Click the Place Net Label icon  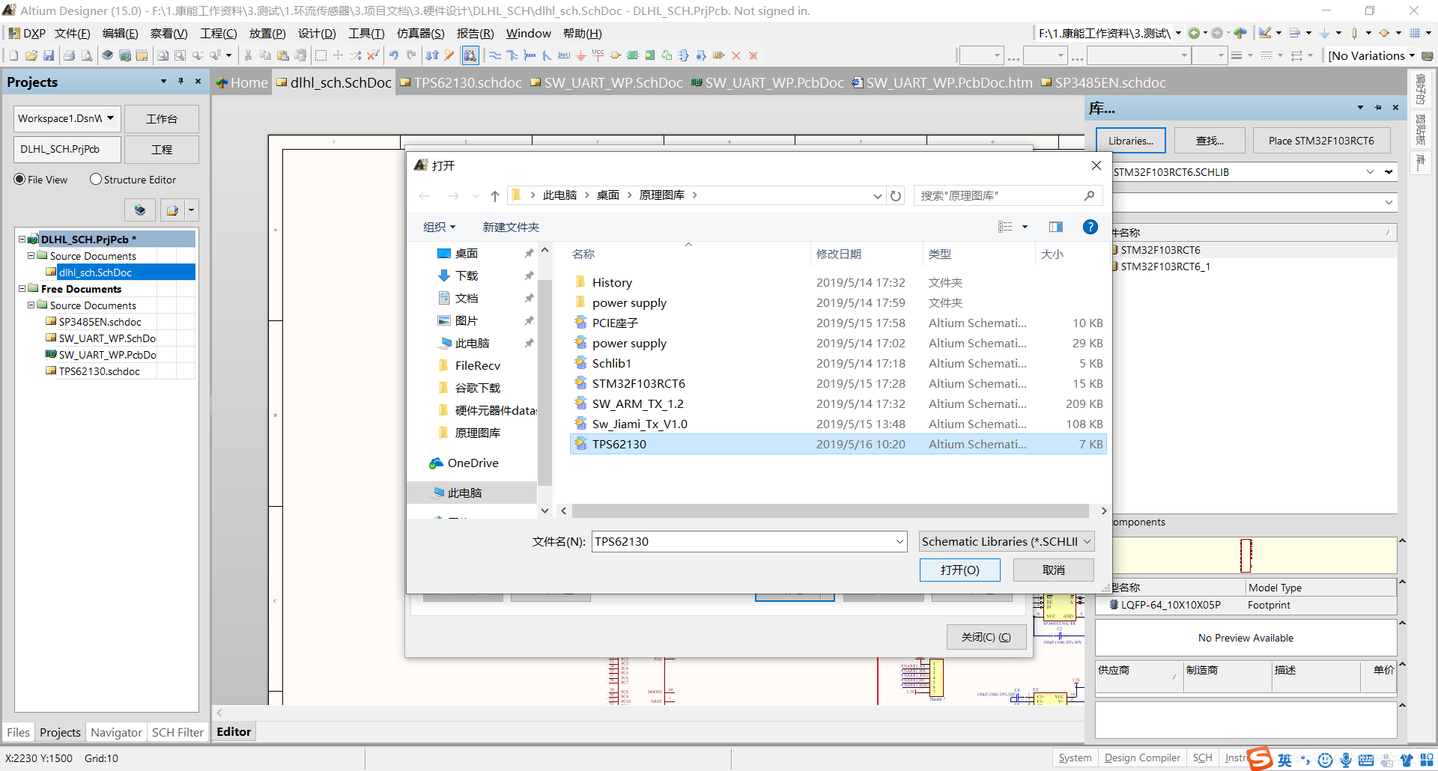click(x=564, y=55)
